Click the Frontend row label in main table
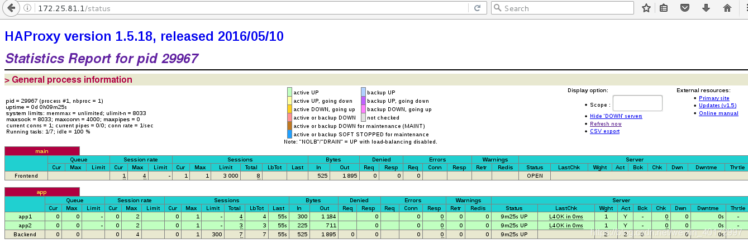Image resolution: width=748 pixels, height=243 pixels. pyautogui.click(x=26, y=175)
